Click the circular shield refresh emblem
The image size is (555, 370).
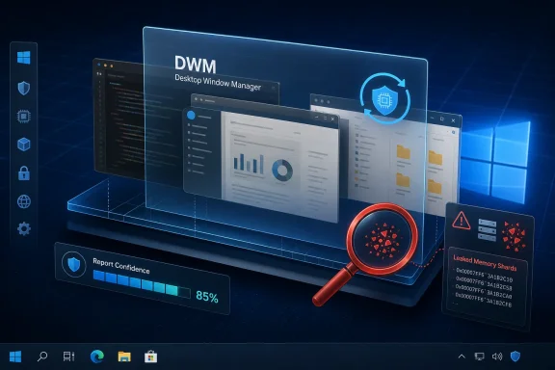click(x=385, y=98)
